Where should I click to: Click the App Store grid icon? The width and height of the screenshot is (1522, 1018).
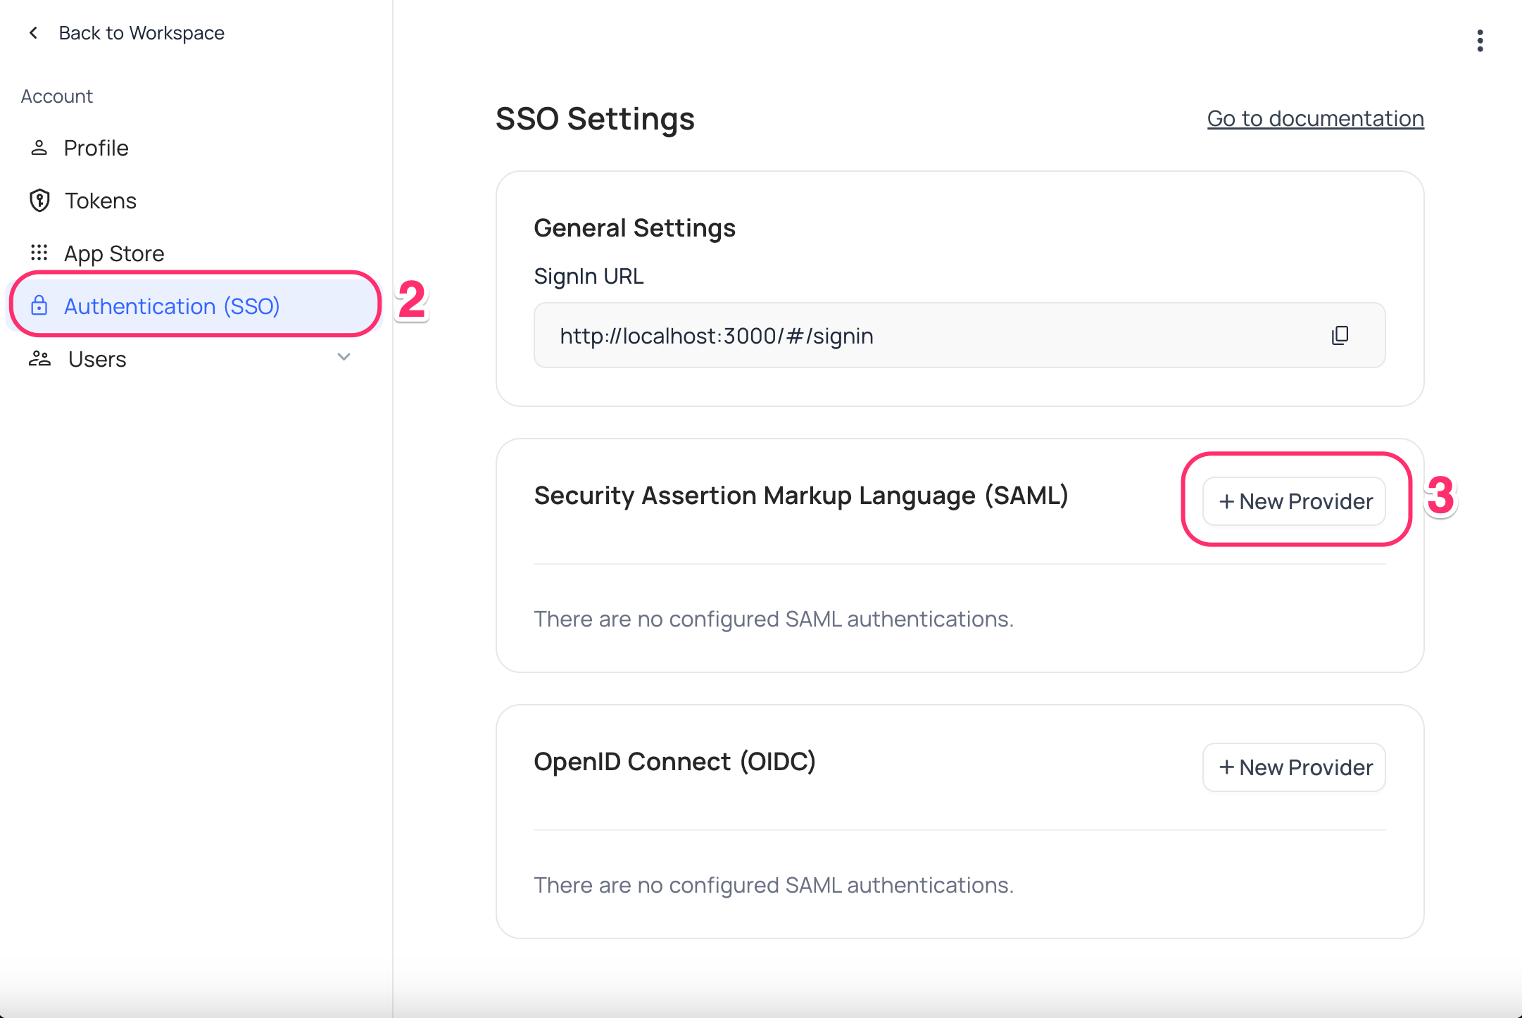pos(39,252)
